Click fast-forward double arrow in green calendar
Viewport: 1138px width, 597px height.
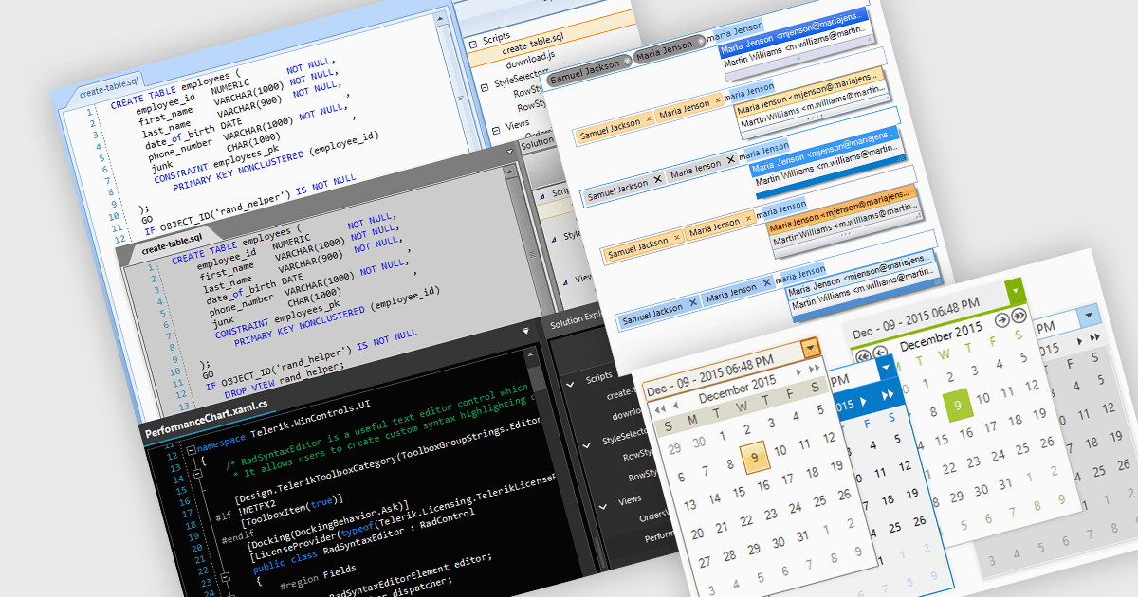[1019, 317]
